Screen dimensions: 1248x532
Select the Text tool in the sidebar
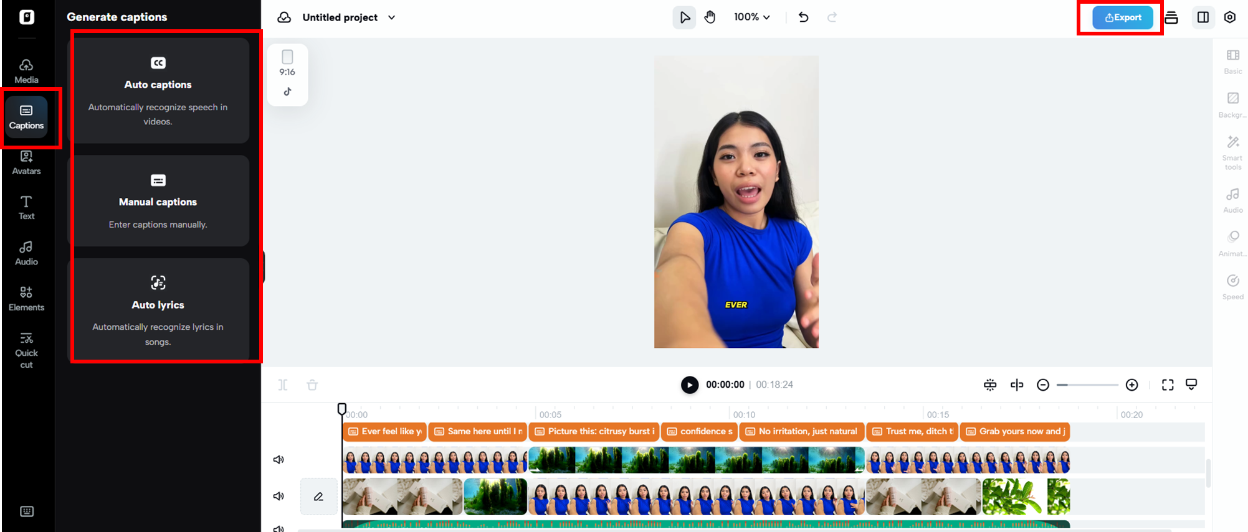tap(26, 208)
